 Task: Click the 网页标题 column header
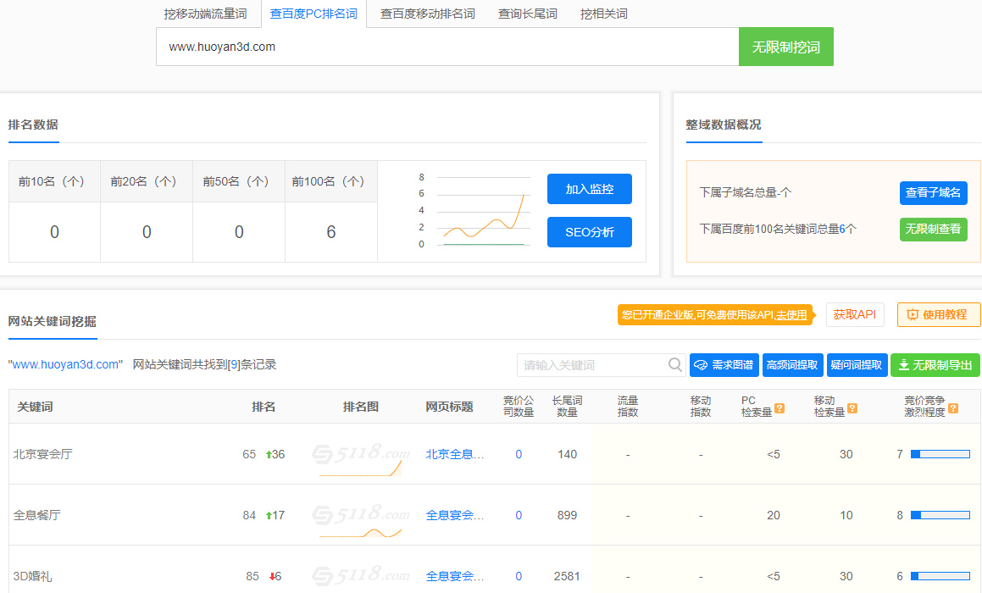pyautogui.click(x=449, y=407)
